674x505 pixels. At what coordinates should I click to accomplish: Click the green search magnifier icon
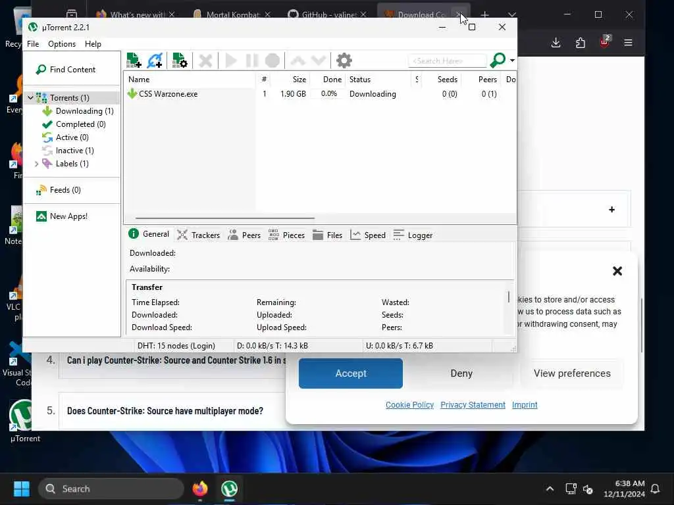(498, 60)
